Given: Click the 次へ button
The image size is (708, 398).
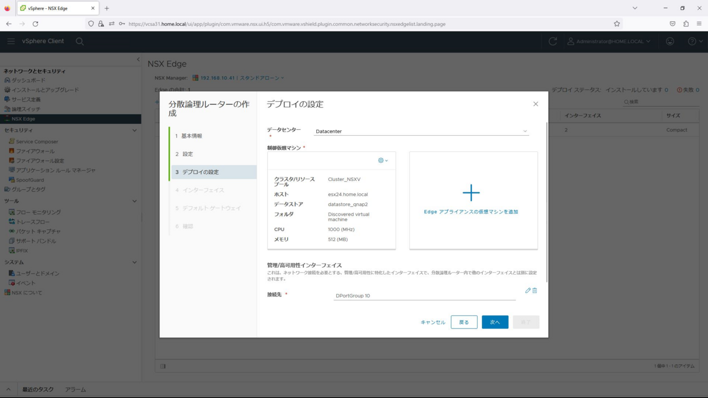Looking at the screenshot, I should pyautogui.click(x=495, y=322).
